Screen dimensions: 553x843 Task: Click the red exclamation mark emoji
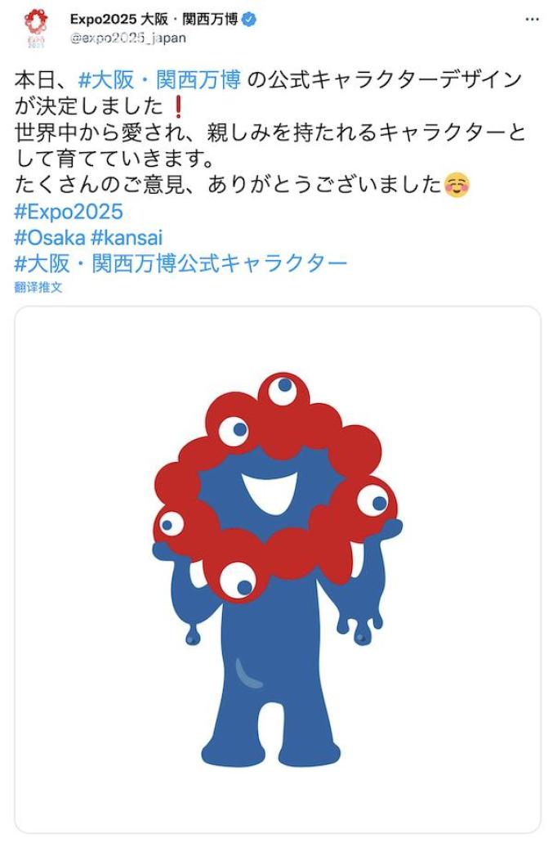tap(179, 106)
